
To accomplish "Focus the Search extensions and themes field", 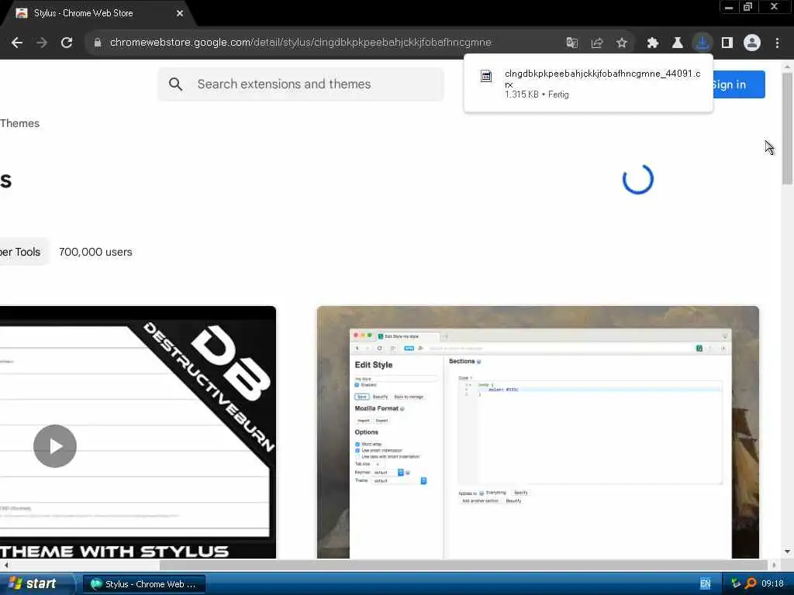I will (301, 84).
